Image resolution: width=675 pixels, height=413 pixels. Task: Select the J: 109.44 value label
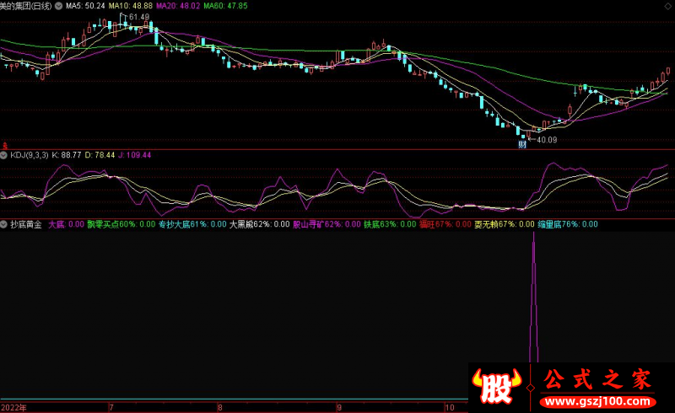(136, 155)
